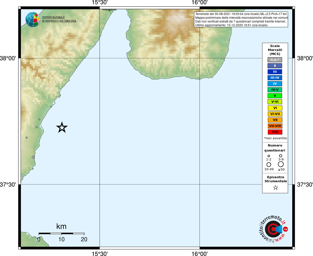Screen dimensions: 313x256
Task: Pick the IV-V legend swatch
Action: pos(275,90)
